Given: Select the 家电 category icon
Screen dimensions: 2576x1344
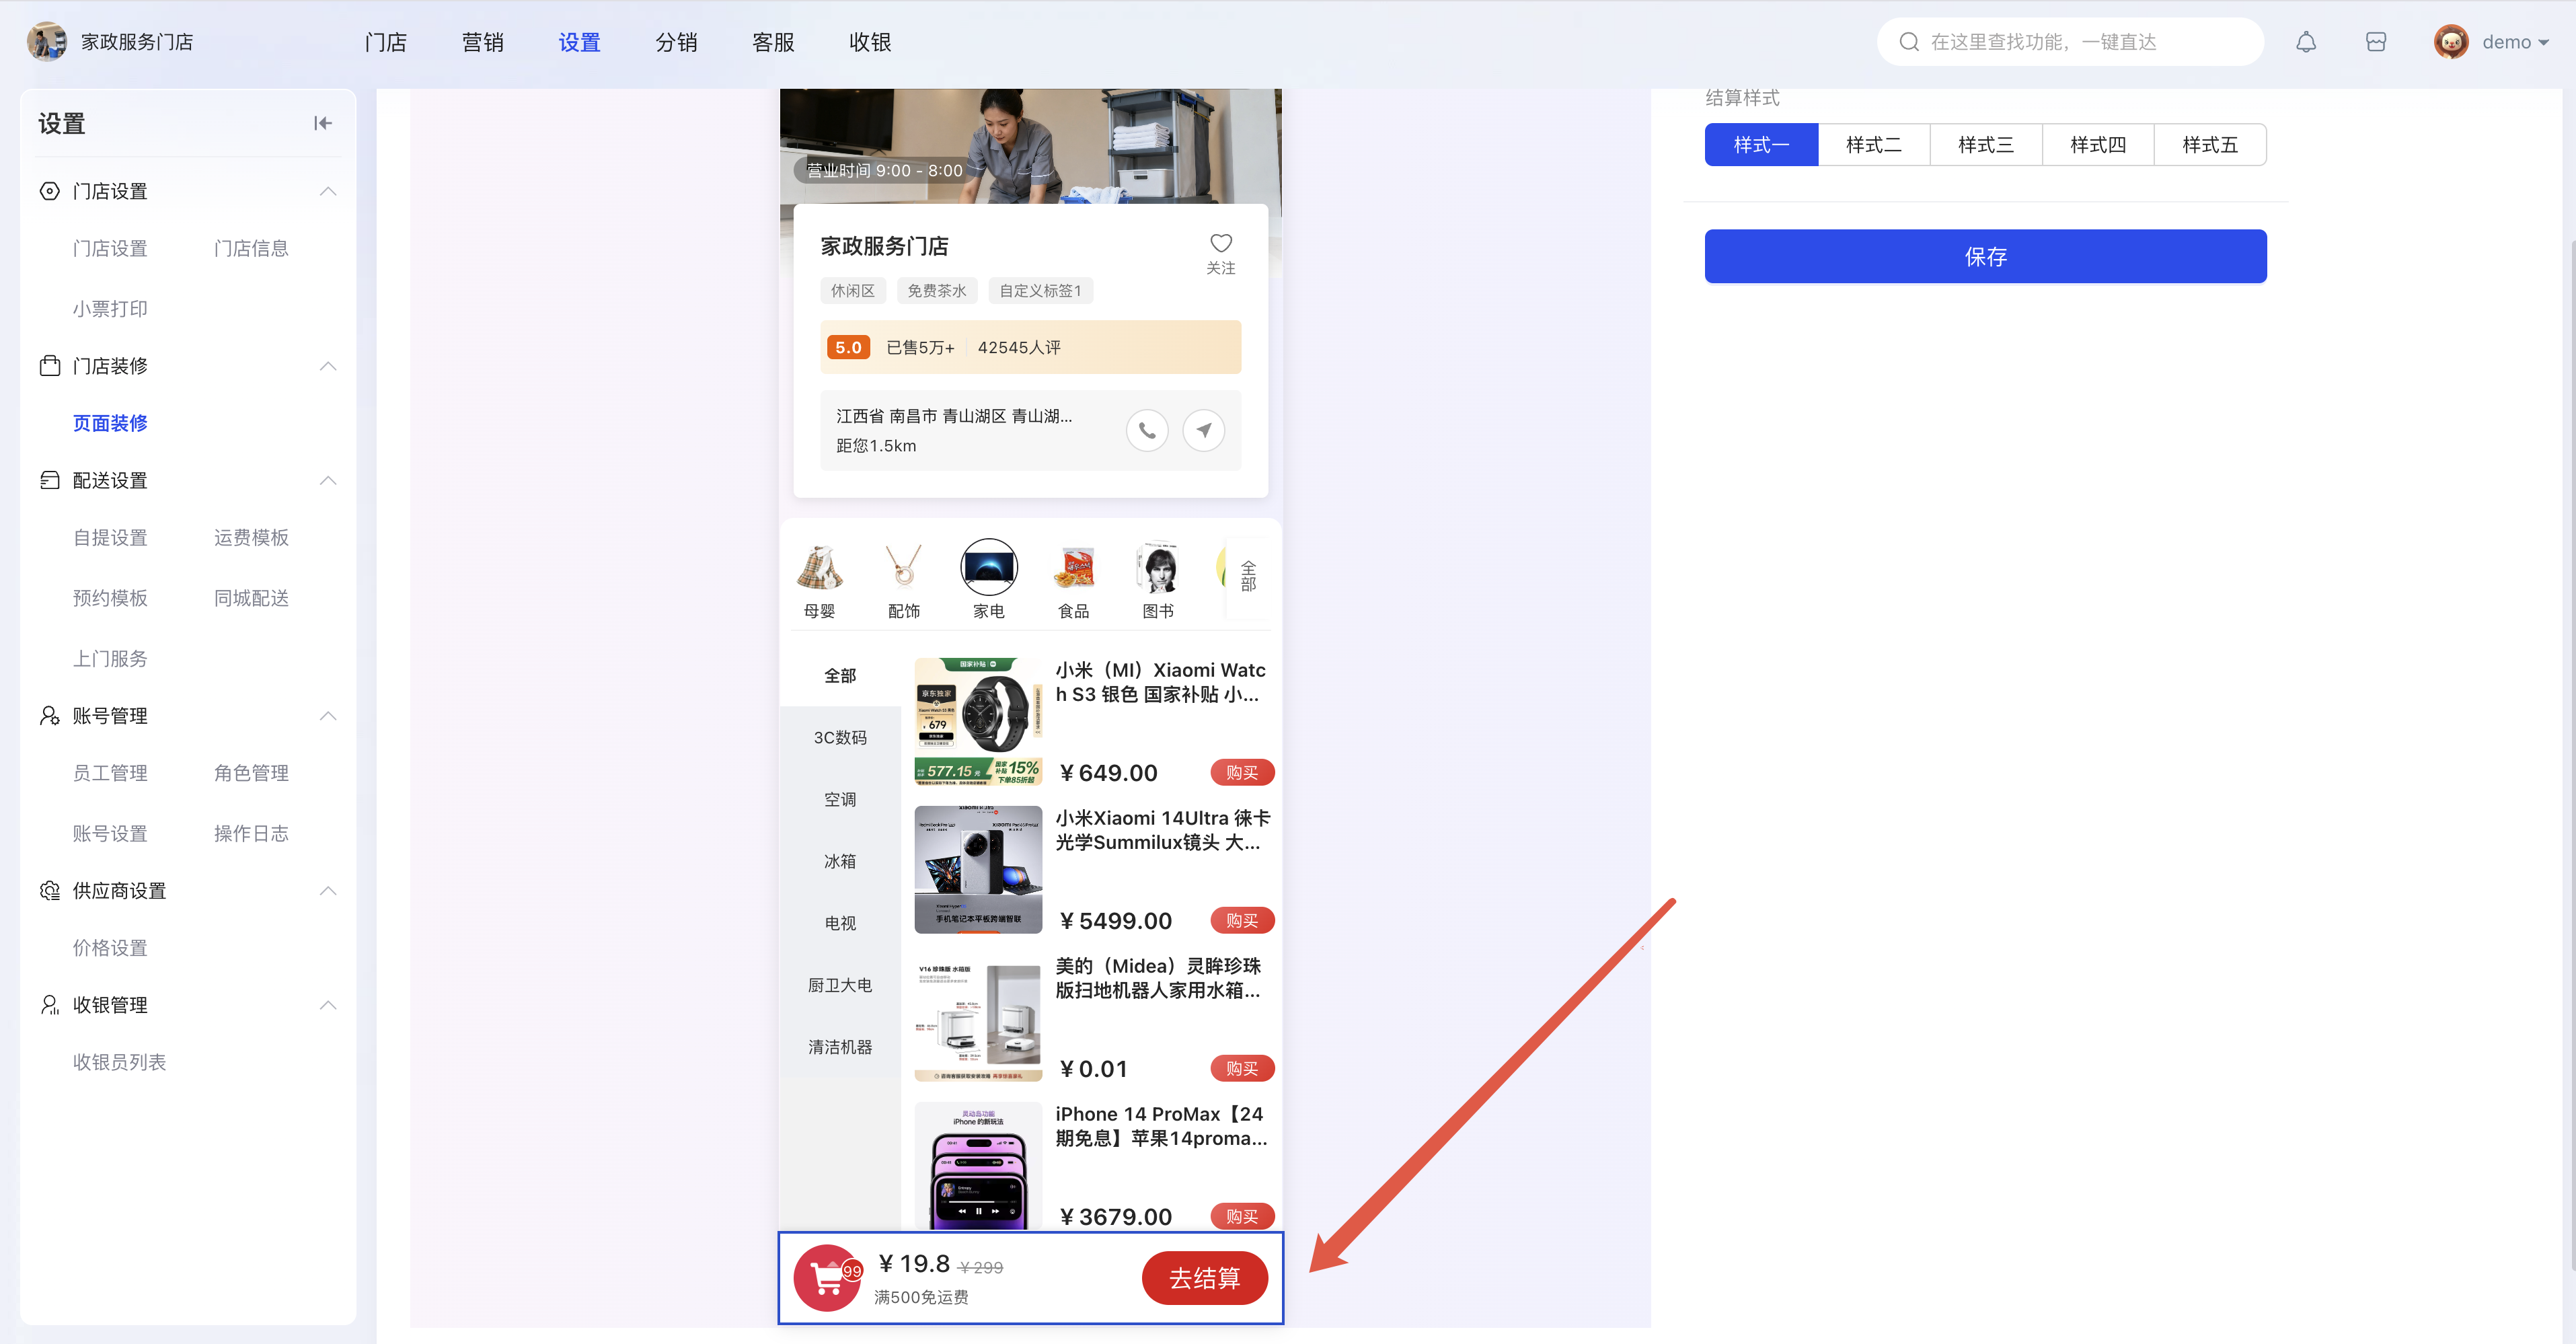Looking at the screenshot, I should 988,568.
